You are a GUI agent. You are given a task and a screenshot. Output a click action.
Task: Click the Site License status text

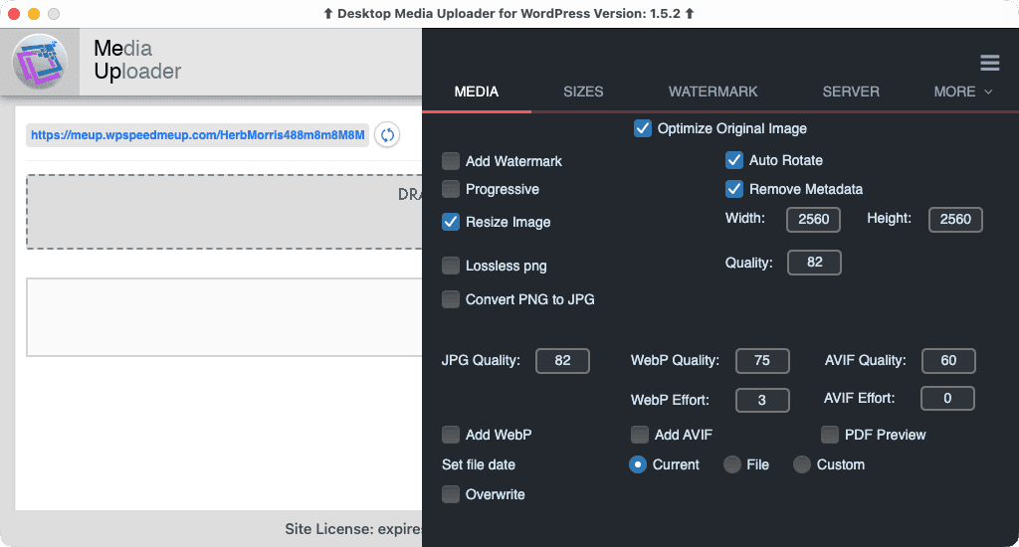pyautogui.click(x=353, y=529)
